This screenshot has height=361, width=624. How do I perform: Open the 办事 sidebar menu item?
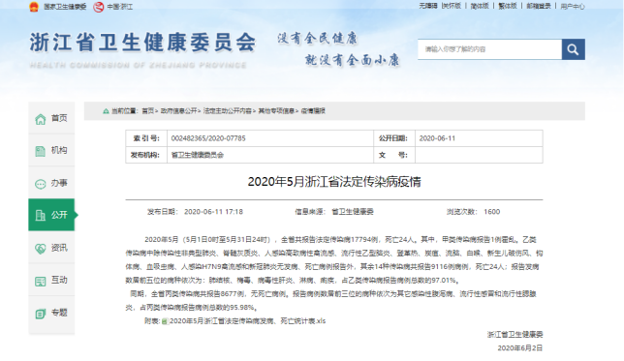[x=51, y=183]
